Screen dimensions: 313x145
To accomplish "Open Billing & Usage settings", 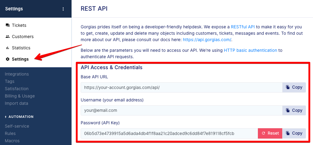I will 20,96.
